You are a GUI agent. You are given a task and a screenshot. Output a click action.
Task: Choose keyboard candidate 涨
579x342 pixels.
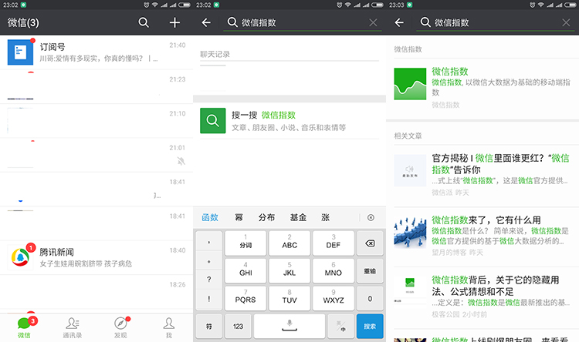[325, 217]
